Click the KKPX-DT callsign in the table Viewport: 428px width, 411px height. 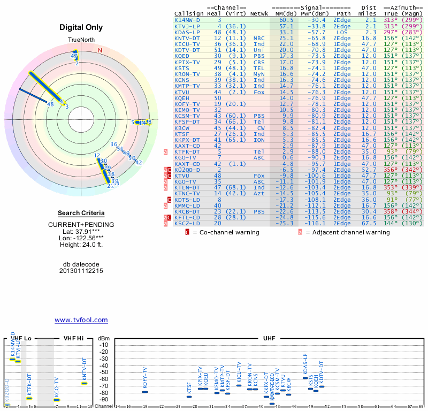click(187, 140)
